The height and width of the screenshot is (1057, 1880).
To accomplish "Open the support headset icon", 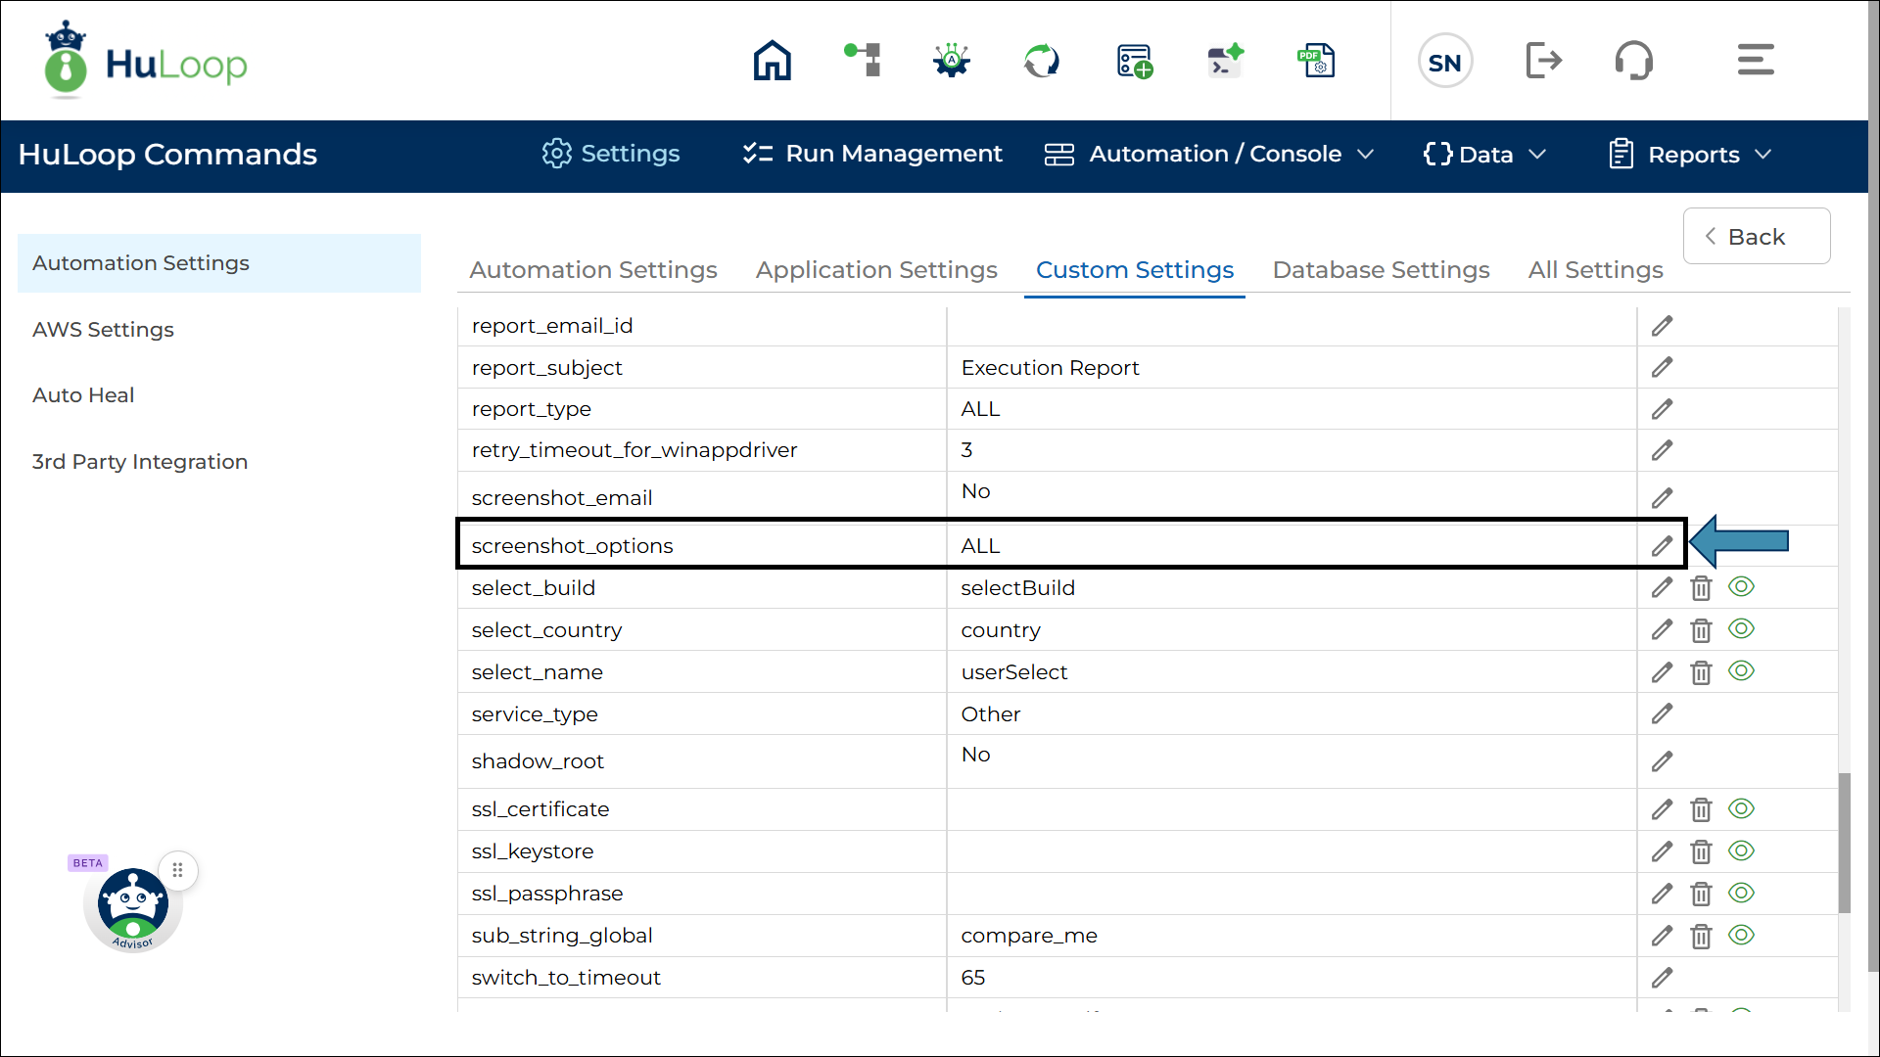I will (x=1633, y=61).
